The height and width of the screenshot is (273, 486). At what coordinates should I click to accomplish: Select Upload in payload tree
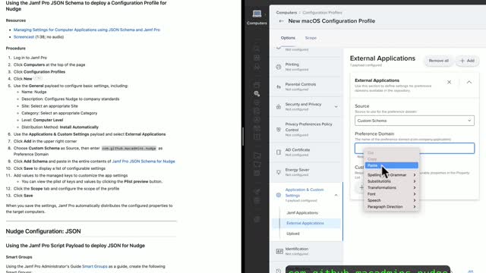pyautogui.click(x=293, y=234)
